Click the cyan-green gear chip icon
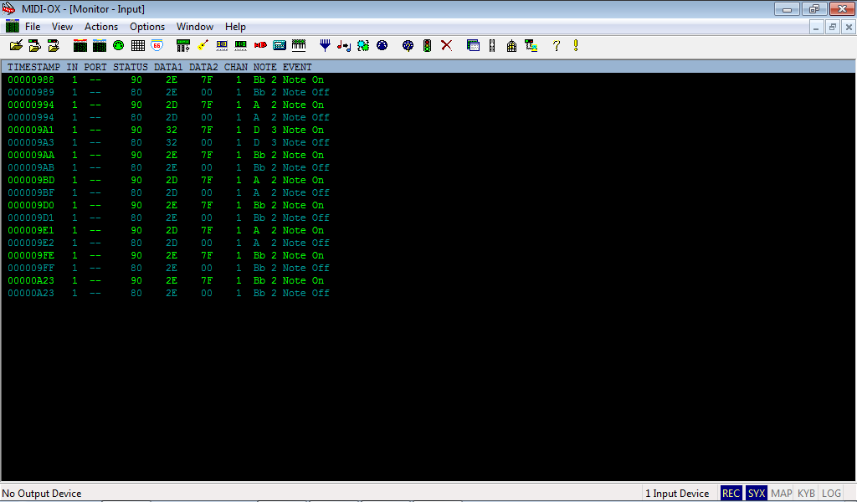Screen dimensions: 857x502 [x=363, y=46]
